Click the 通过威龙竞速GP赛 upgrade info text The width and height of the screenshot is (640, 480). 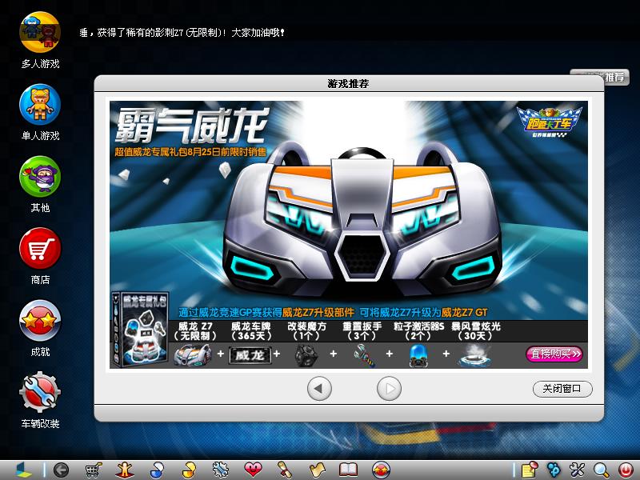333,313
